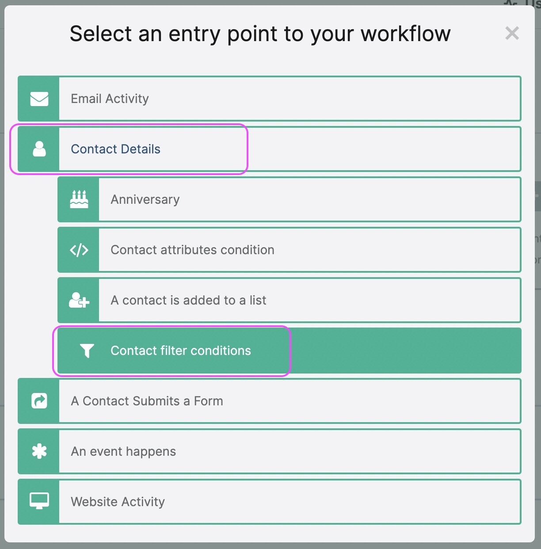Click the envelope icon for Email Activity
541x549 pixels.
coord(39,99)
